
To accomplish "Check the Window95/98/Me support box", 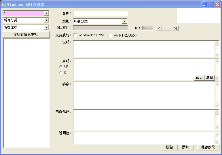I will (x=75, y=35).
